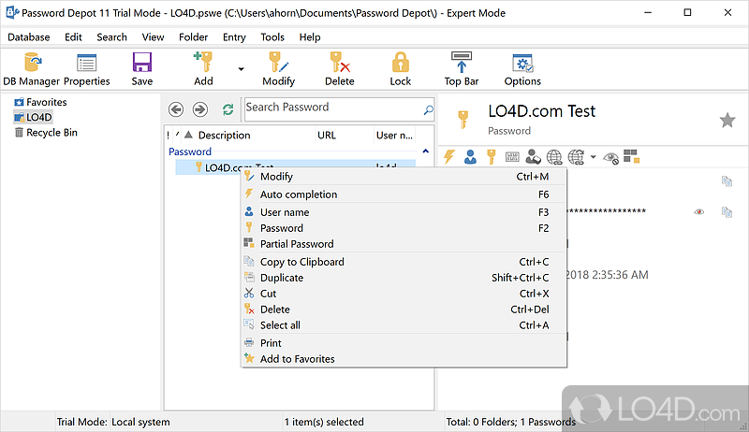The image size is (749, 432).
Task: Copy user name via blue person icon
Action: coord(470,157)
